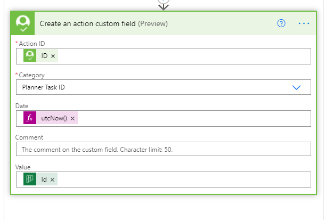This screenshot has height=220, width=325.
Task: Click the green icon on ID token
Action: [x=30, y=55]
